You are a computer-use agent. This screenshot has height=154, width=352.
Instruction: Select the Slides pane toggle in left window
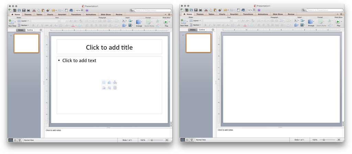click(x=21, y=30)
